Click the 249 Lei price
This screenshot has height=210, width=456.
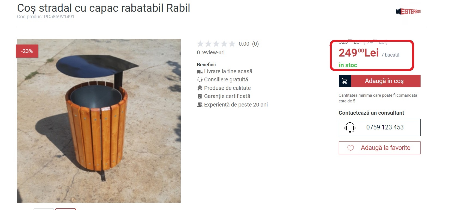coord(358,53)
